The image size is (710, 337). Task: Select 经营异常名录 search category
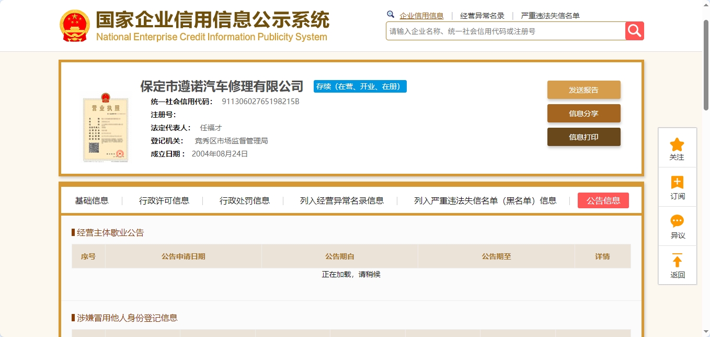482,16
